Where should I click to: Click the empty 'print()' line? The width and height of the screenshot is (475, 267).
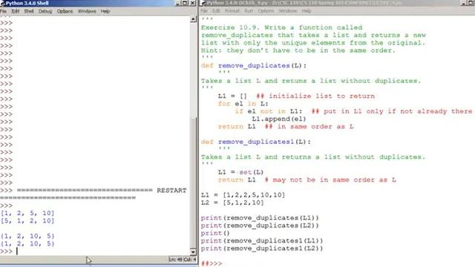pos(215,233)
